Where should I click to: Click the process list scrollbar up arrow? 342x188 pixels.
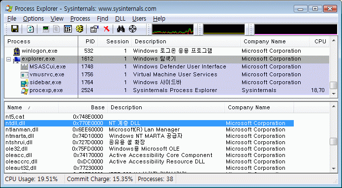[x=334, y=40]
